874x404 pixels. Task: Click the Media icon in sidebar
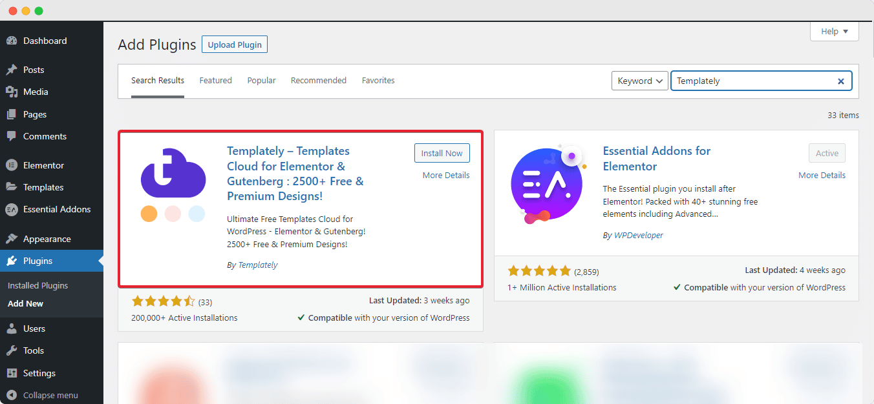[x=12, y=92]
